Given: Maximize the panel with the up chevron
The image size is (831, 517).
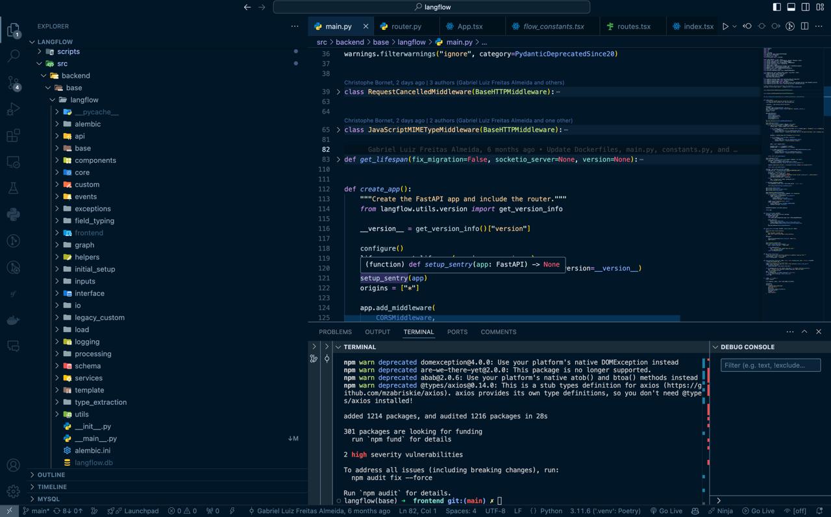Looking at the screenshot, I should point(804,331).
